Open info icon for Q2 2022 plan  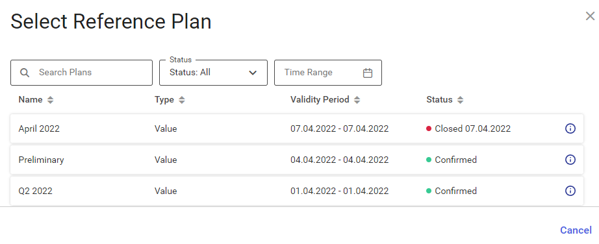tap(570, 191)
